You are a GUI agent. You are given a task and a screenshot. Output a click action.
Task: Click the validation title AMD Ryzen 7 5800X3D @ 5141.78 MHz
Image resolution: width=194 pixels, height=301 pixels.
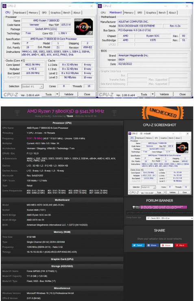[x=66, y=111]
